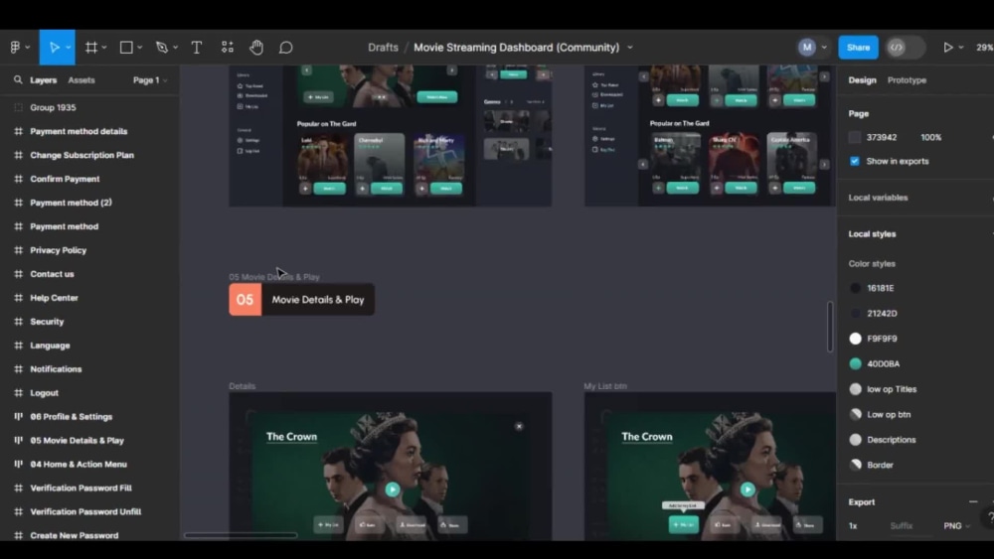Remove the export setting with minus icon
Screen dimensions: 994x559
coord(973,501)
